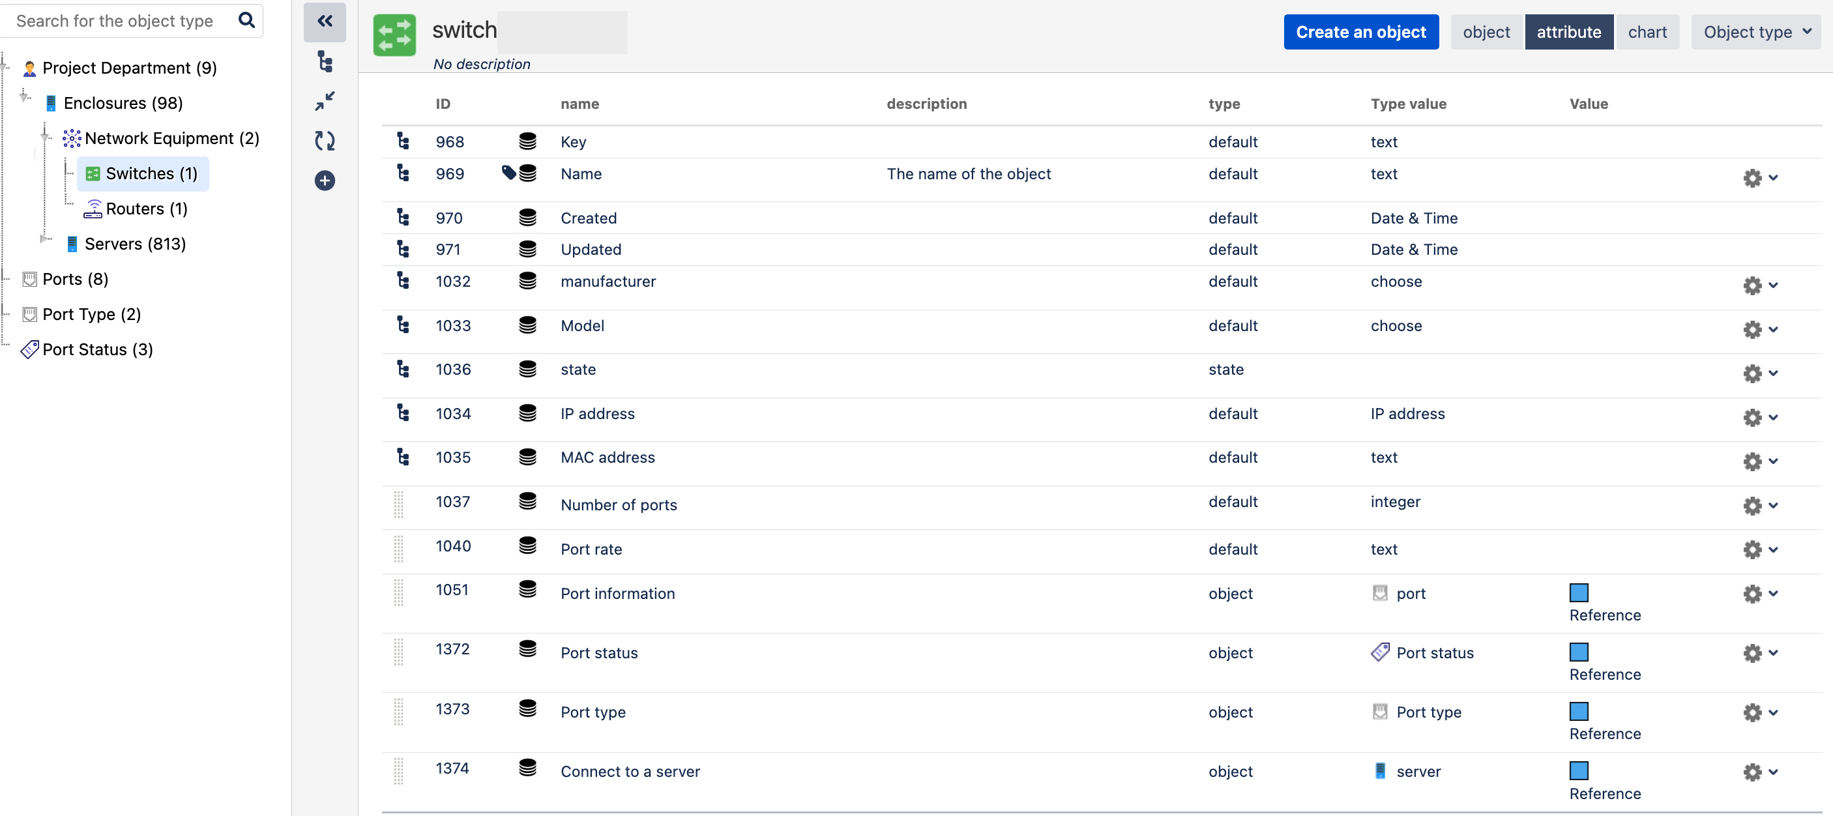The image size is (1833, 816).
Task: Click the refresh icon in the left toolbar
Action: pos(325,141)
